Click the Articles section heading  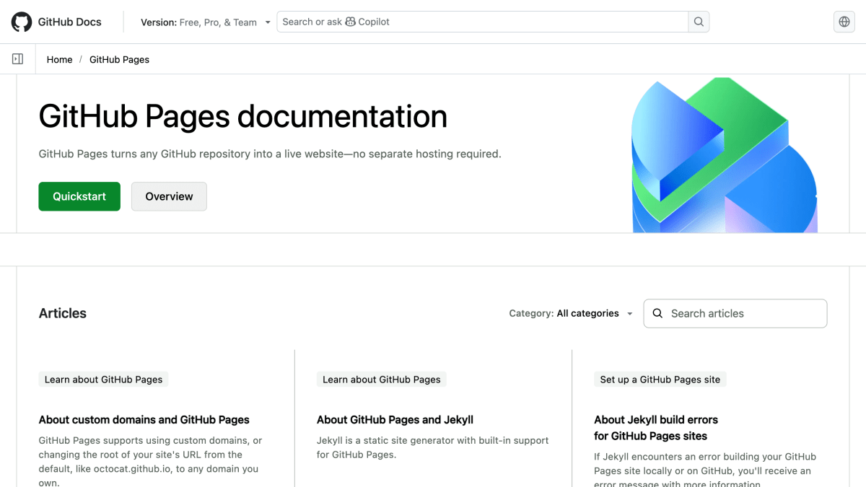tap(63, 313)
